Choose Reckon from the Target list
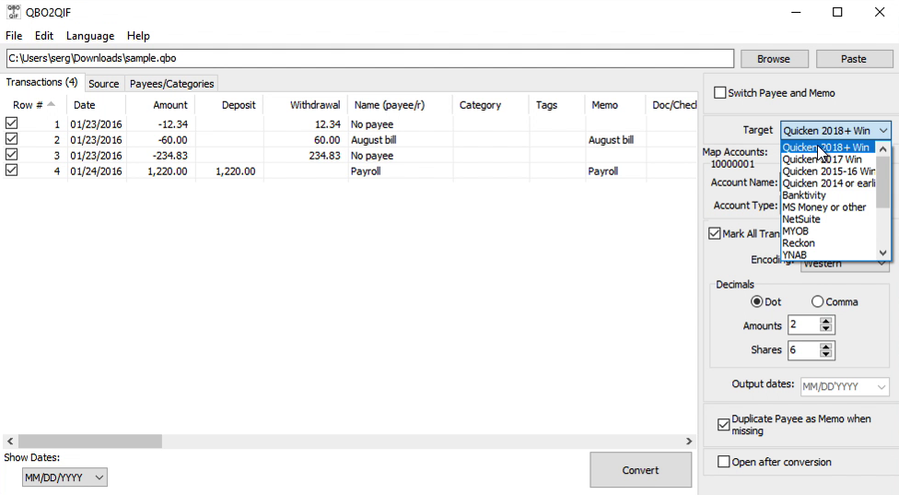This screenshot has width=899, height=495. [x=828, y=243]
